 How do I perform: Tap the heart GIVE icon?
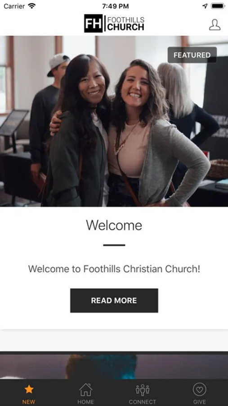[x=199, y=389]
